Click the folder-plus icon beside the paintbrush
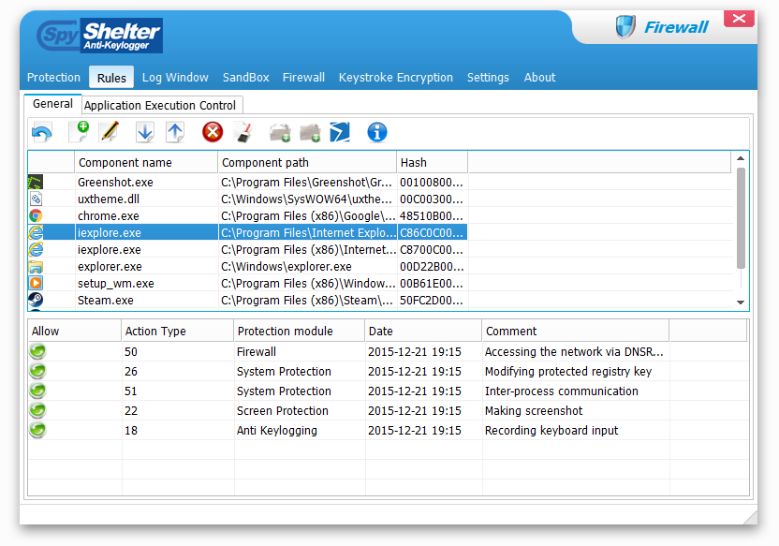Viewport: 779px width, 546px height. (280, 133)
